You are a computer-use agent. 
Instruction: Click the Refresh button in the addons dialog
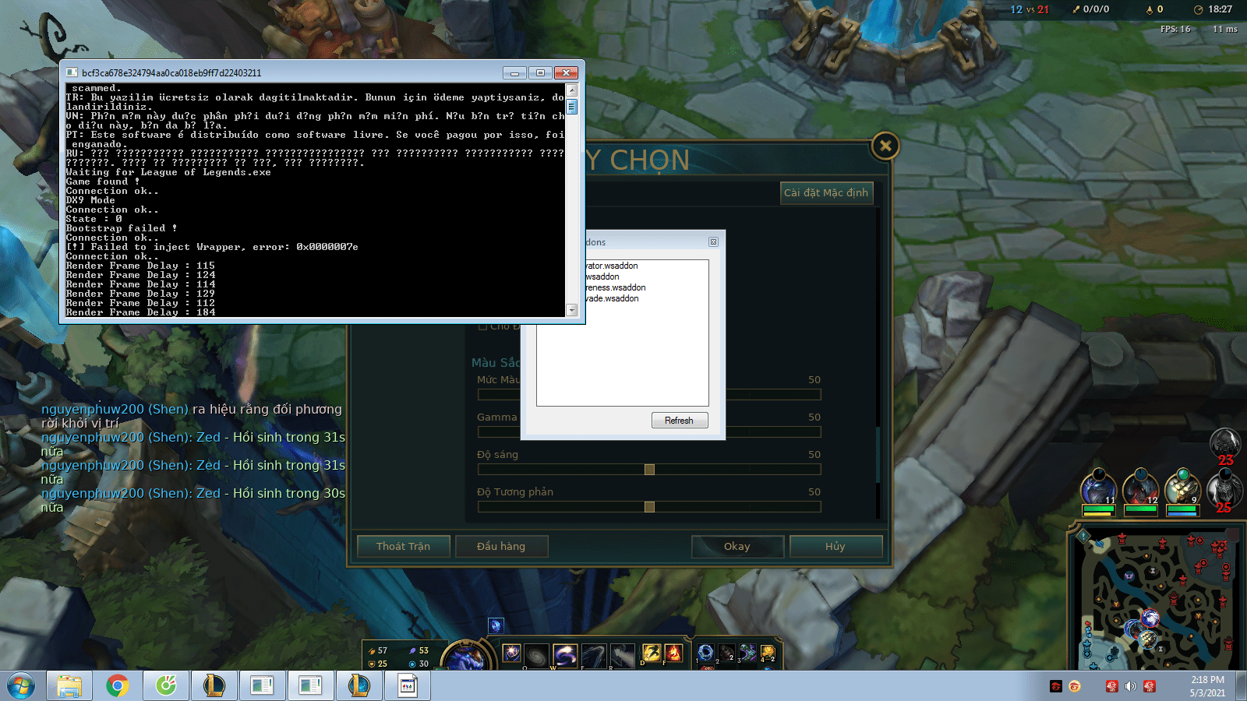[x=680, y=421]
